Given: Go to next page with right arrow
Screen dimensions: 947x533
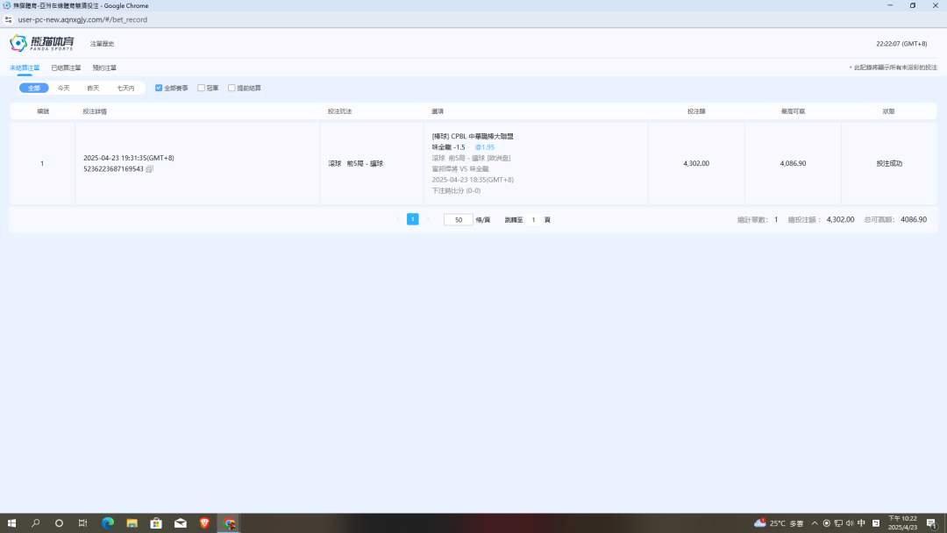Looking at the screenshot, I should [x=430, y=219].
